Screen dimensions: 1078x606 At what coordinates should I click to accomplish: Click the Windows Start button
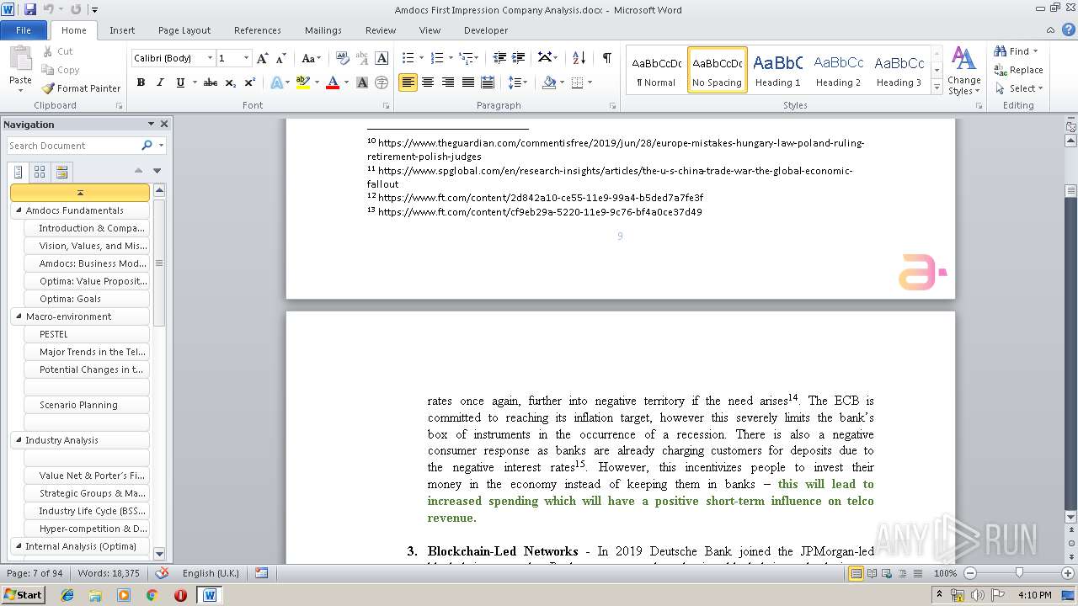[x=24, y=595]
